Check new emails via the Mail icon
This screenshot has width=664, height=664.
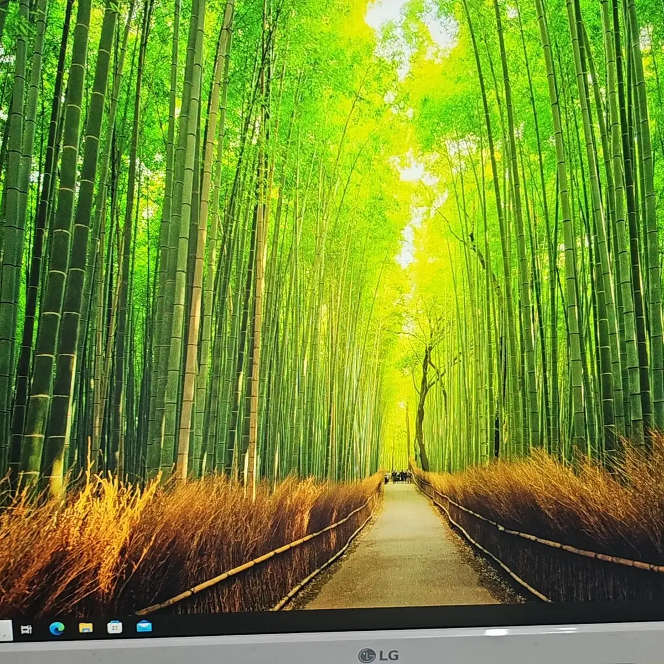pyautogui.click(x=144, y=625)
